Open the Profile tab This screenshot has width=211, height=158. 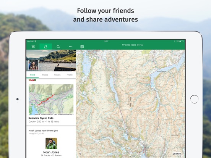[70, 75]
